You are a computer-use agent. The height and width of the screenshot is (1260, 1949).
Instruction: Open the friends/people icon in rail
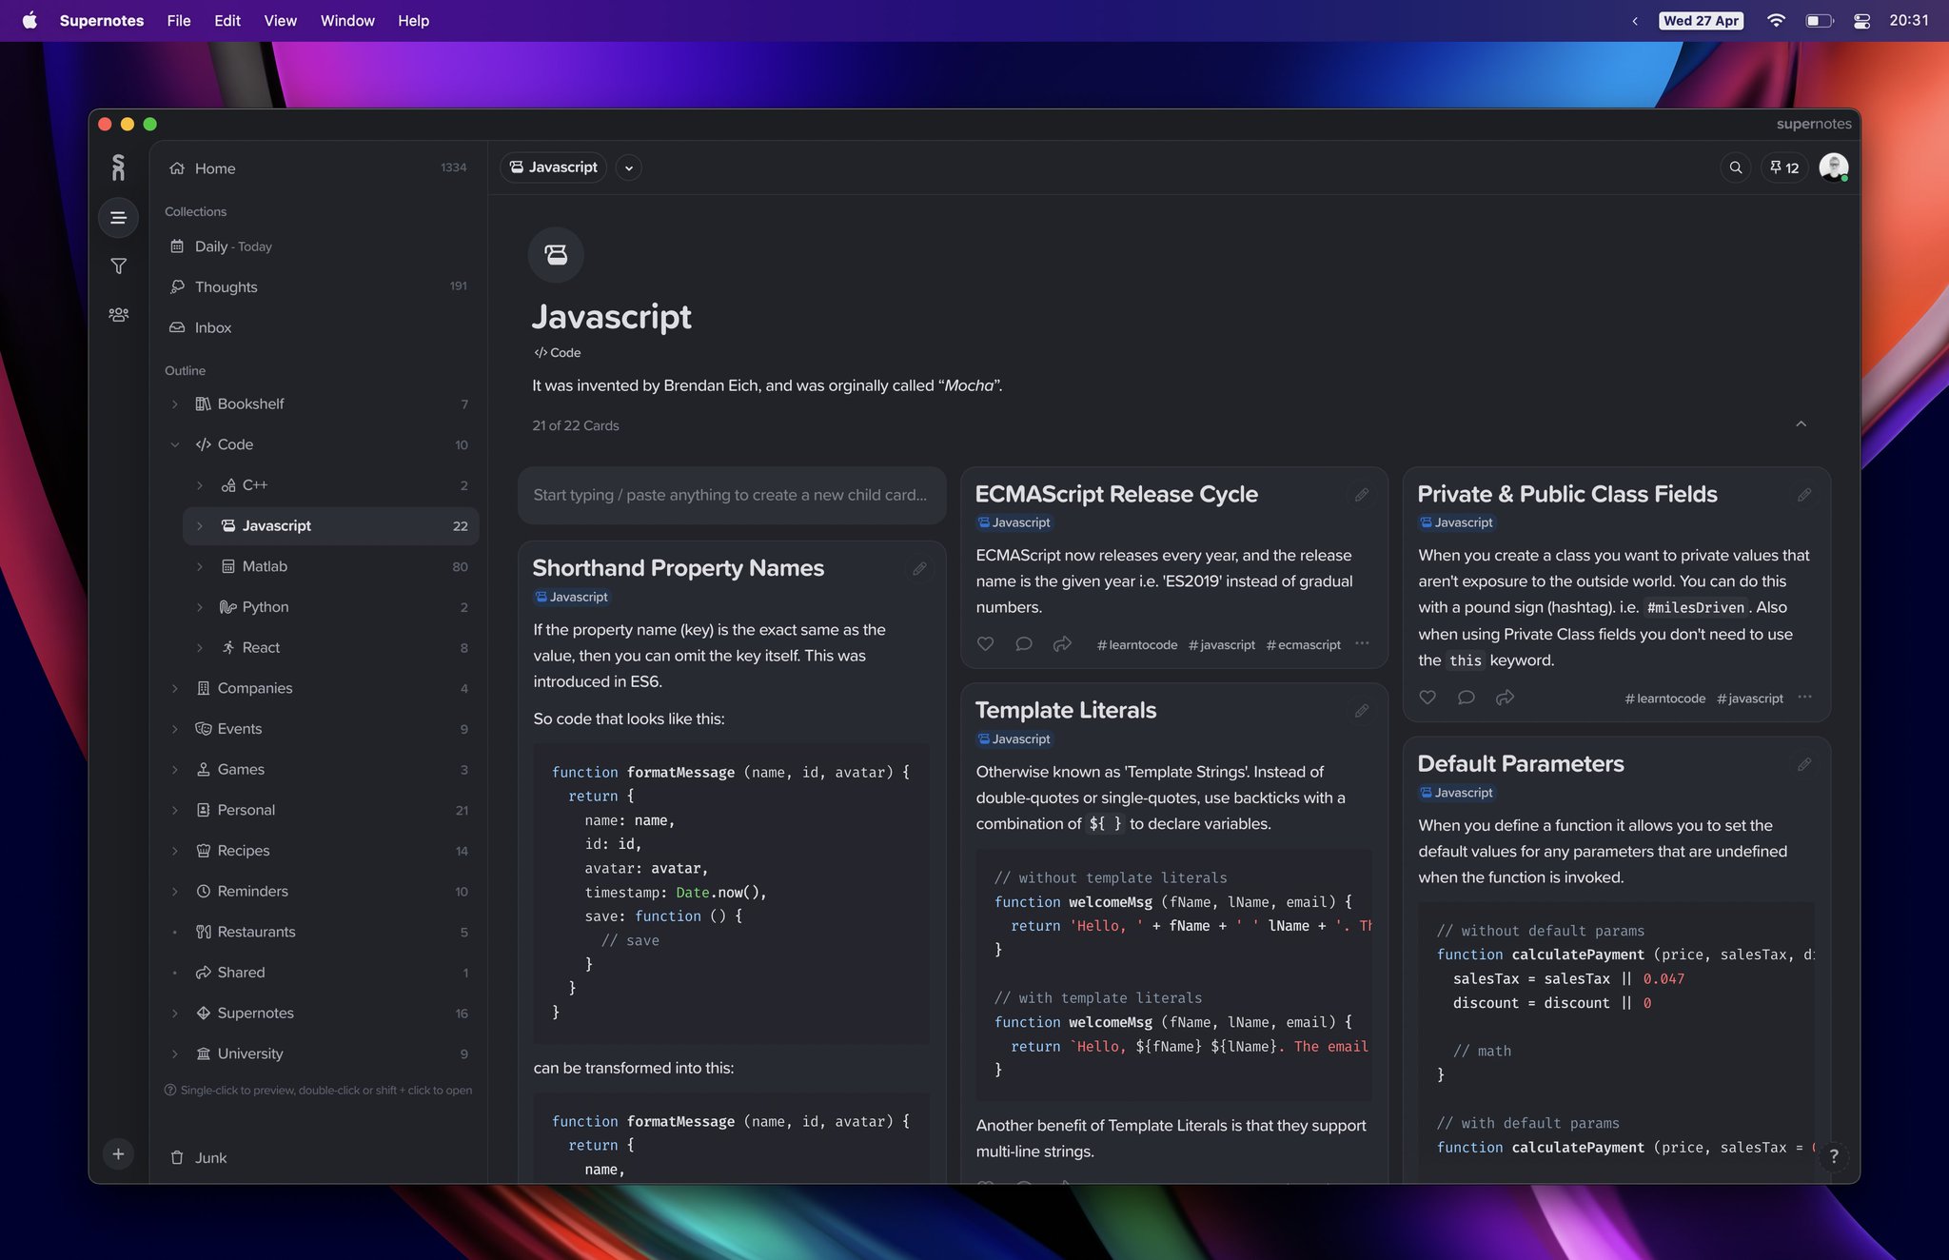118,315
